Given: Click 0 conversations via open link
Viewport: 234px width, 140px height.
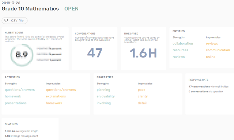Looking at the screenshot, I should (x=206, y=92).
